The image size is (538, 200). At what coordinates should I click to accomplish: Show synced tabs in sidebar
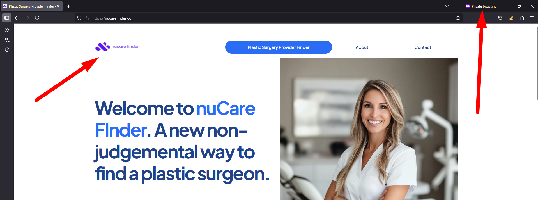pos(7,40)
